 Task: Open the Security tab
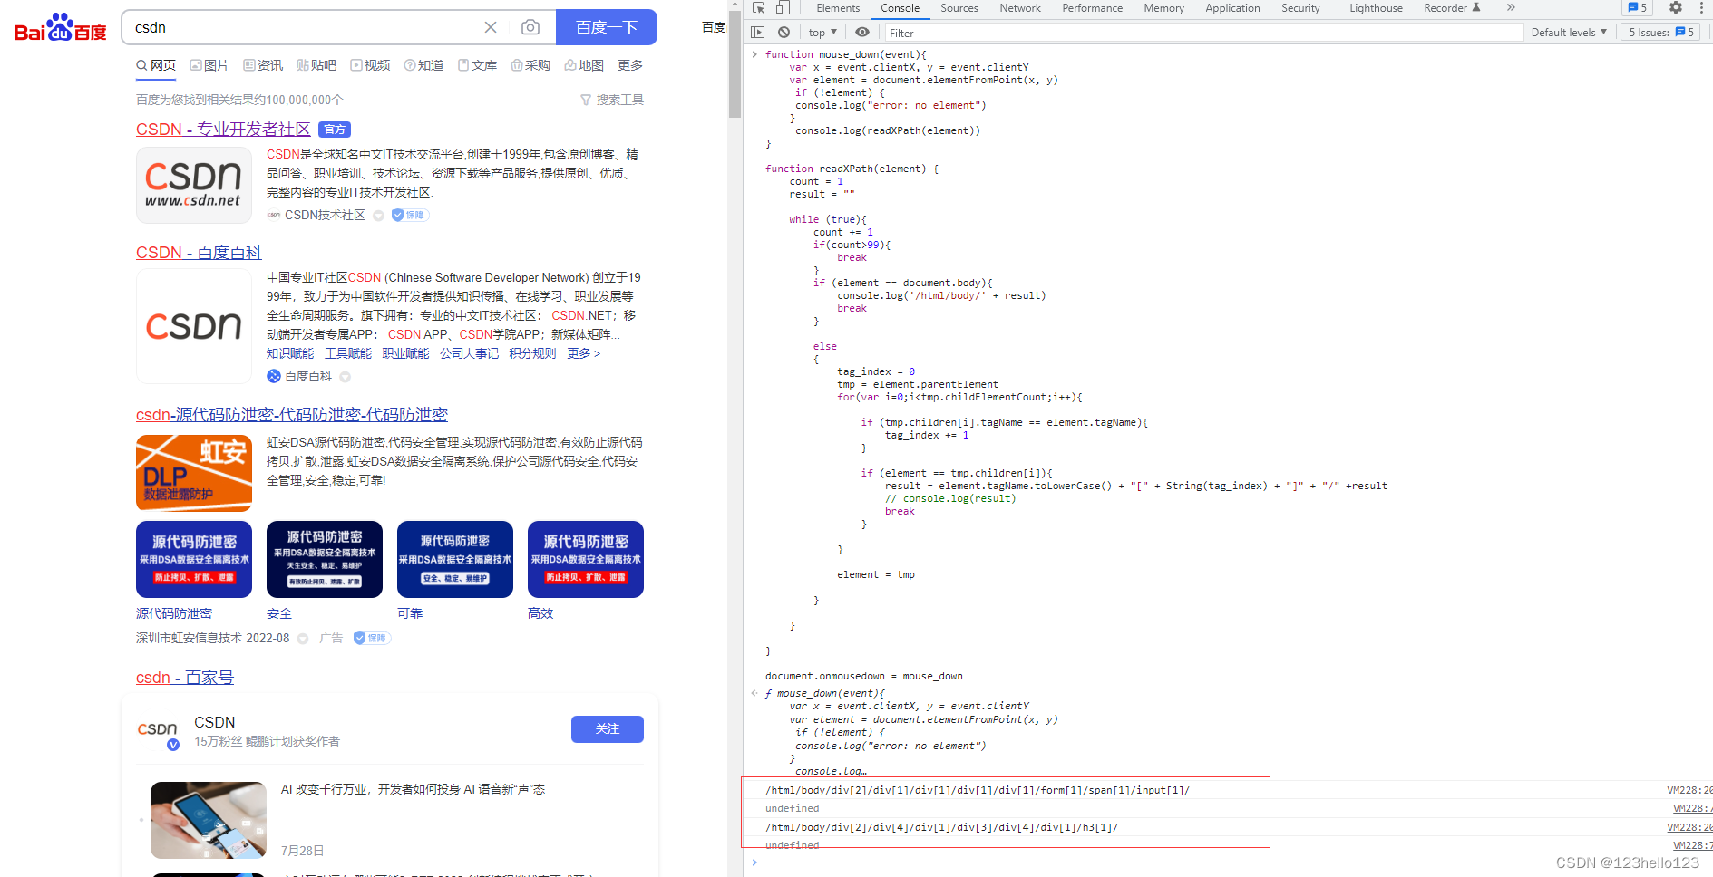point(1300,7)
